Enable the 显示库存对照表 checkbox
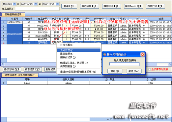Viewport: 172px width, 122px height. click(x=149, y=69)
